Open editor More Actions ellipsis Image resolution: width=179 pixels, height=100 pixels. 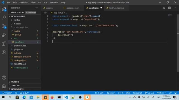tap(175, 8)
